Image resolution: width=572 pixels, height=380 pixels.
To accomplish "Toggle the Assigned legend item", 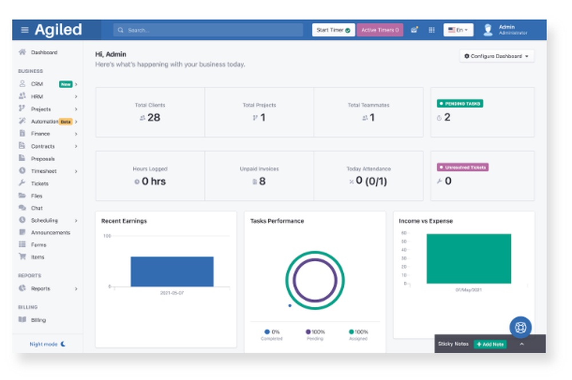I will coord(358,334).
